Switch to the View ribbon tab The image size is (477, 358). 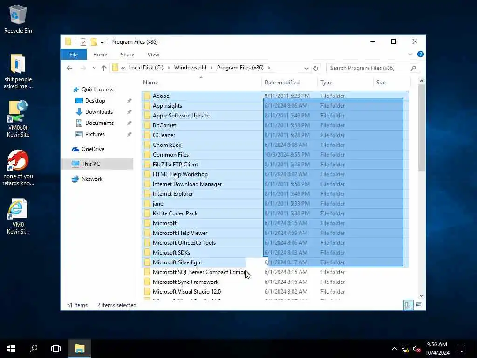(x=153, y=55)
